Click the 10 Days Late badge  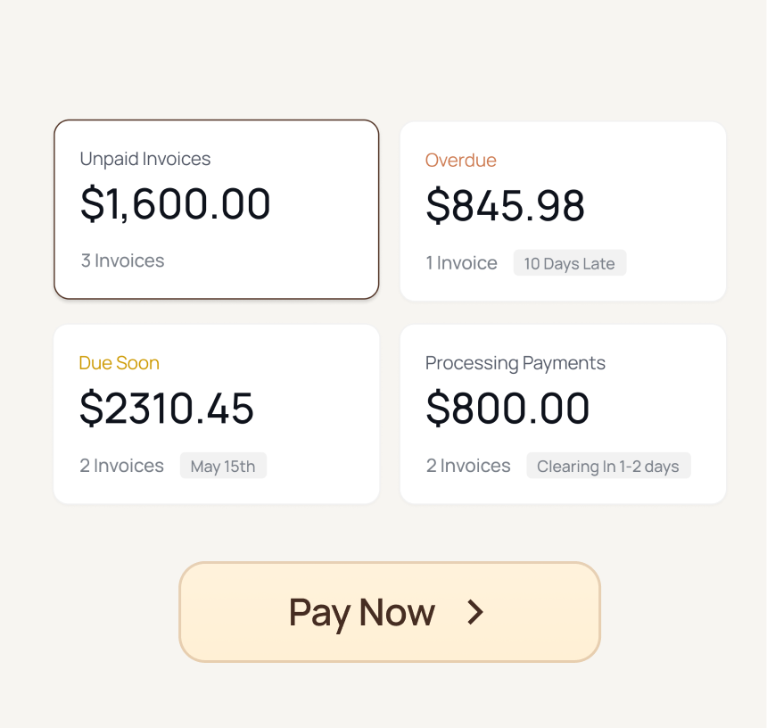[x=569, y=263]
